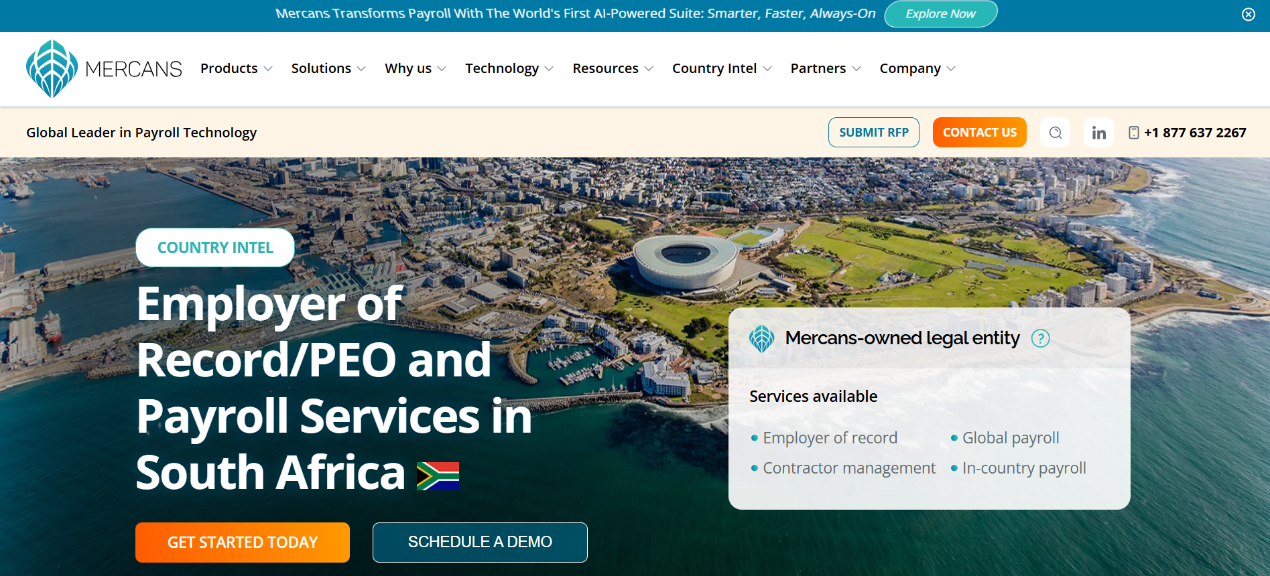Screen dimensions: 1270x576
Task: Expand the Why us menu chevron
Action: point(442,69)
